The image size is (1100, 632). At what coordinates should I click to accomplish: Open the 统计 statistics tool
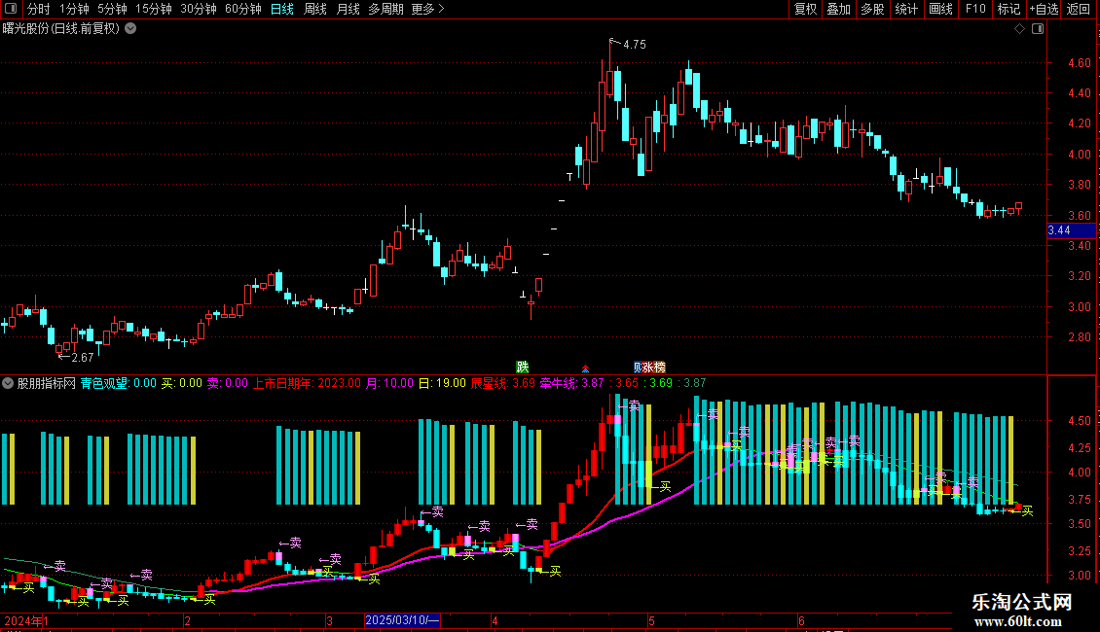pos(906,9)
